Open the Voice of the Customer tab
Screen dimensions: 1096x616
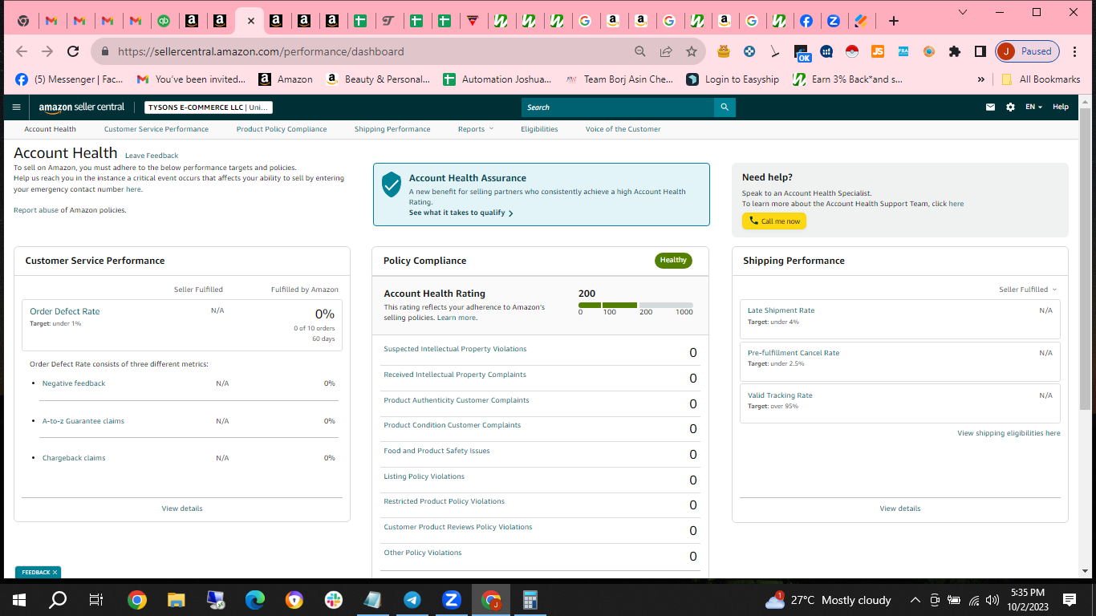623,129
